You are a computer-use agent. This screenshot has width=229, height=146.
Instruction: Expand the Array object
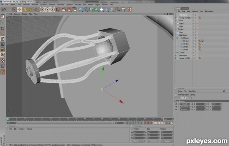point(177,52)
